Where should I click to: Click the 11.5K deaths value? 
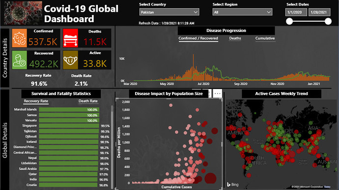pos(95,42)
